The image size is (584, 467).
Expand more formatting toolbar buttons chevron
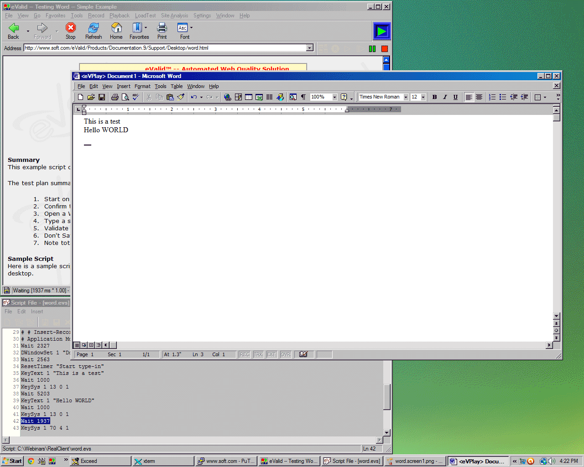pos(558,97)
